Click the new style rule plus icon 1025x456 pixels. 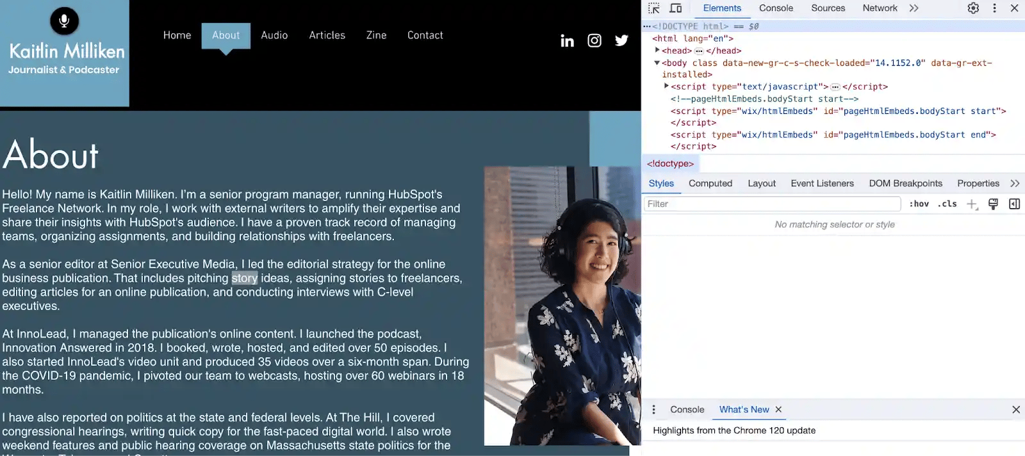point(972,204)
